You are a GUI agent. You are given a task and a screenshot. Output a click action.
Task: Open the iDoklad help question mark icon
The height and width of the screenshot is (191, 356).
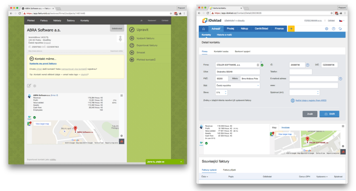pos(333,28)
